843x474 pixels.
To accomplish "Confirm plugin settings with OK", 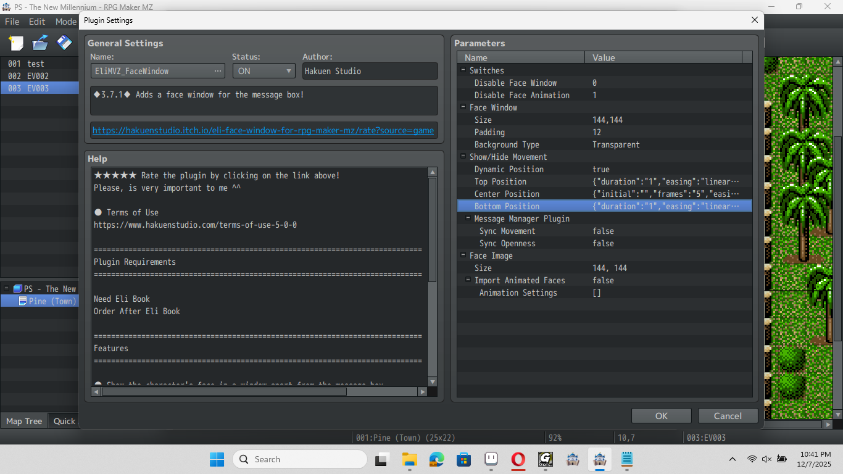I will click(662, 416).
